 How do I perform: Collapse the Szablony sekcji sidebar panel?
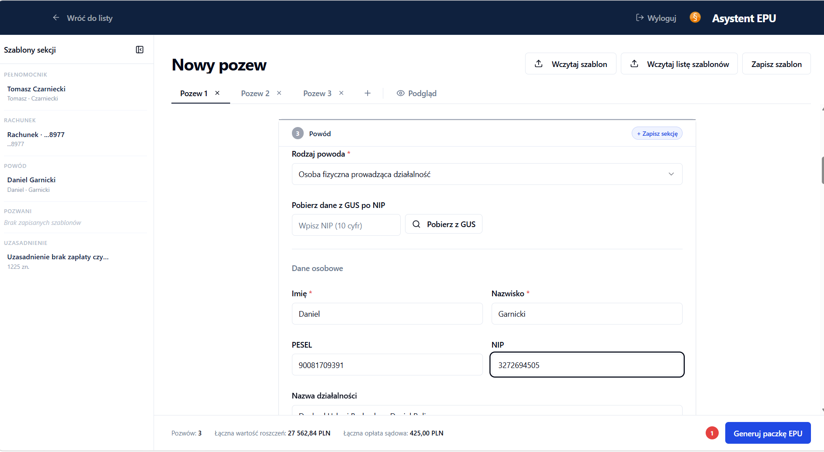click(x=140, y=50)
